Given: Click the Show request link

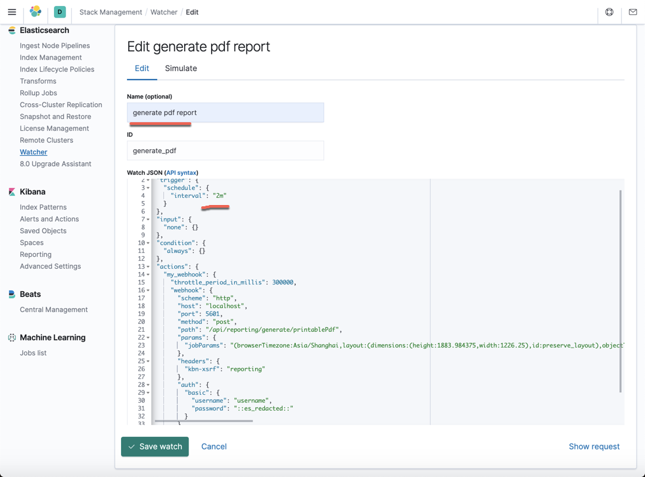Looking at the screenshot, I should (594, 447).
